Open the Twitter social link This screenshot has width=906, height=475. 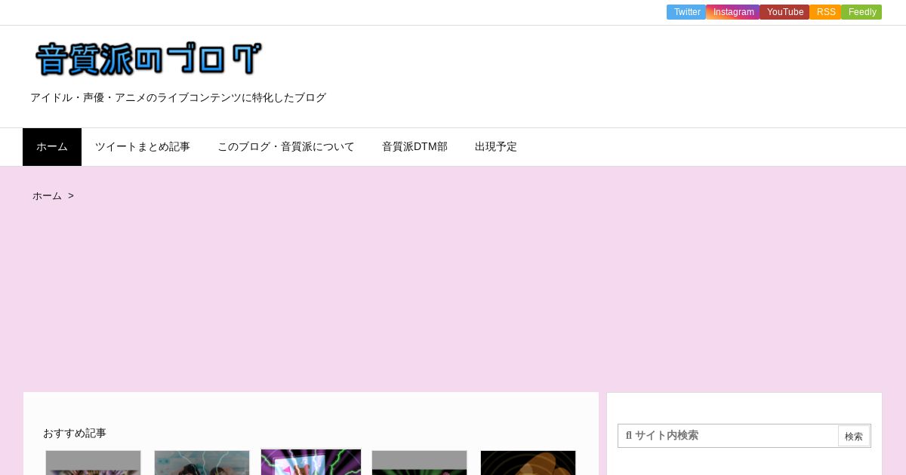[x=686, y=12]
